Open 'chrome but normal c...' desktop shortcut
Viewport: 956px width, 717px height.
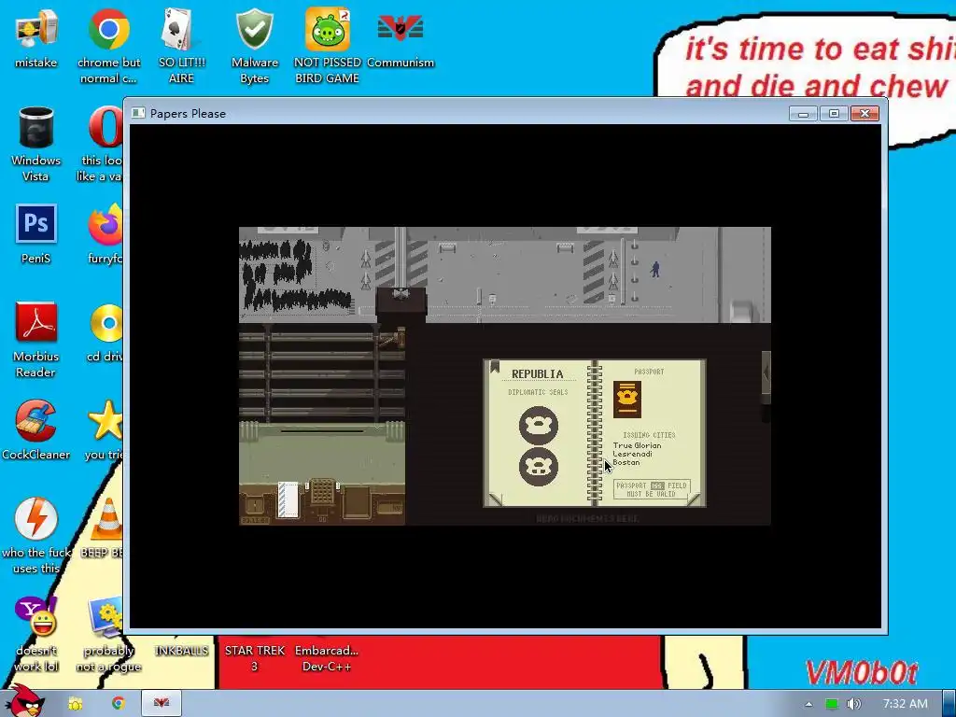click(108, 46)
